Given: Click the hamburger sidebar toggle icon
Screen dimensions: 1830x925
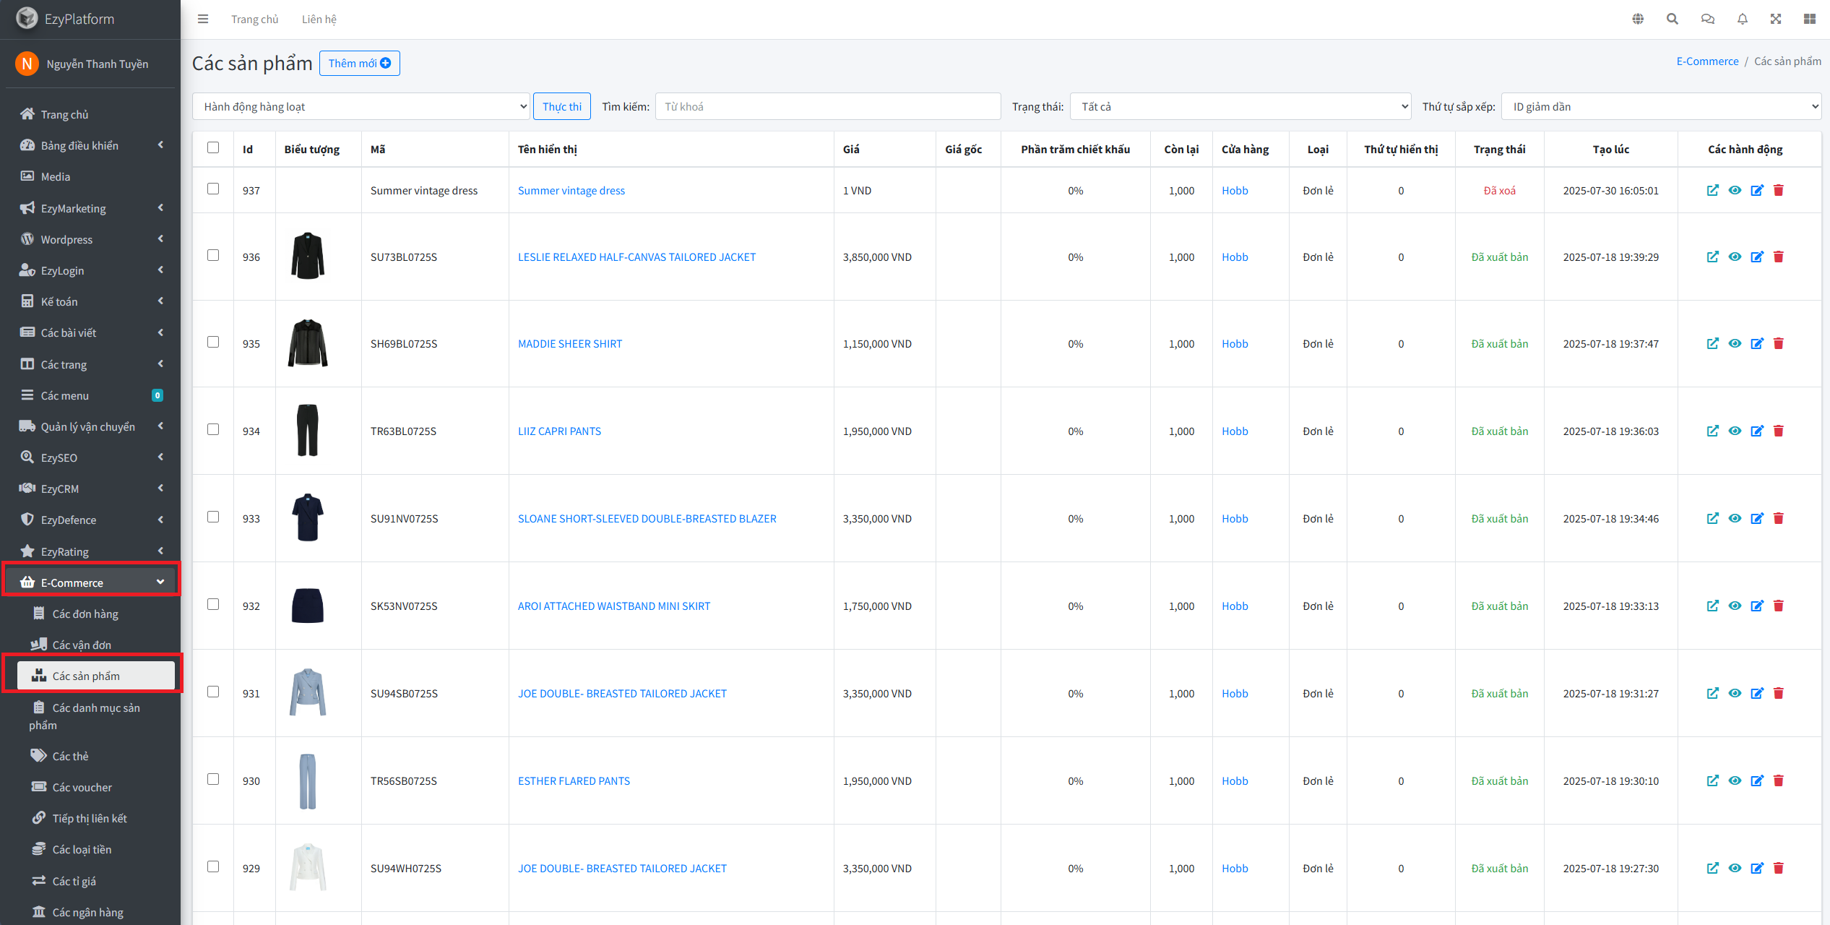Looking at the screenshot, I should pyautogui.click(x=203, y=19).
